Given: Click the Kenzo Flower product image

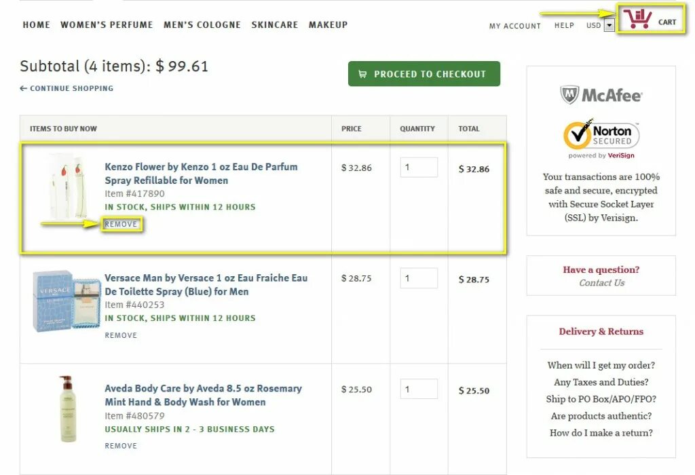Looking at the screenshot, I should (67, 186).
